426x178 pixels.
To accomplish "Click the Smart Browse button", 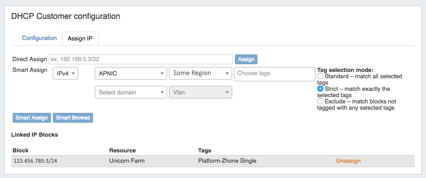I will click(x=73, y=118).
